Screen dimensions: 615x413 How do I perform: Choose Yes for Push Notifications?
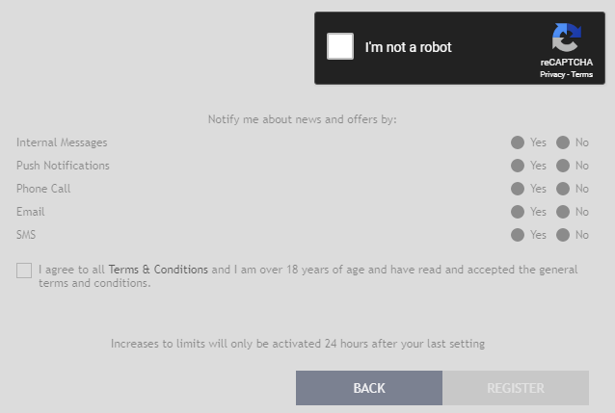tap(518, 166)
